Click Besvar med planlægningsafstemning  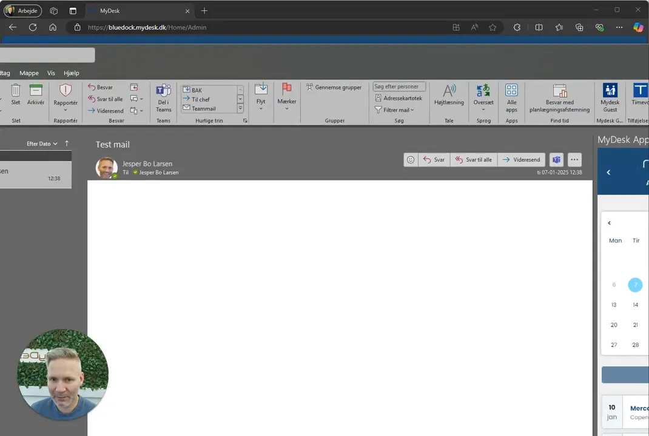coord(560,98)
